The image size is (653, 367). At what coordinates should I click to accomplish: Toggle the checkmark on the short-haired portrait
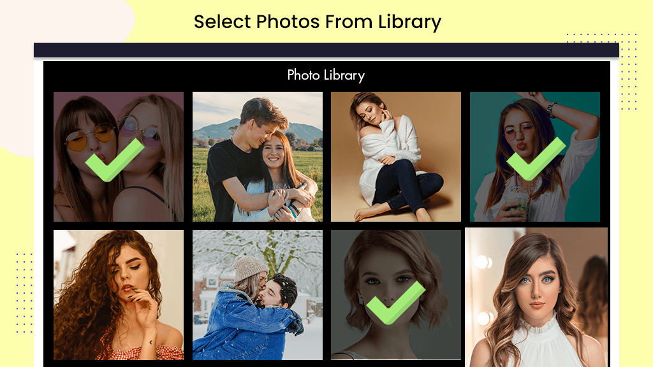(395, 303)
